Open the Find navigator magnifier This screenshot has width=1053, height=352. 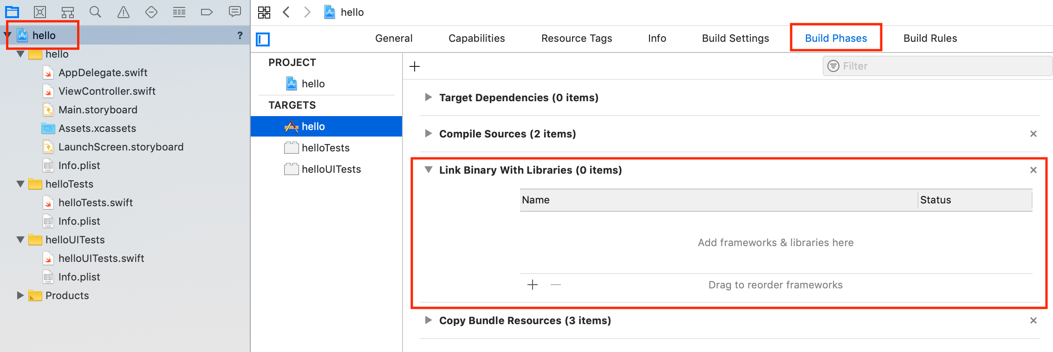click(x=95, y=12)
